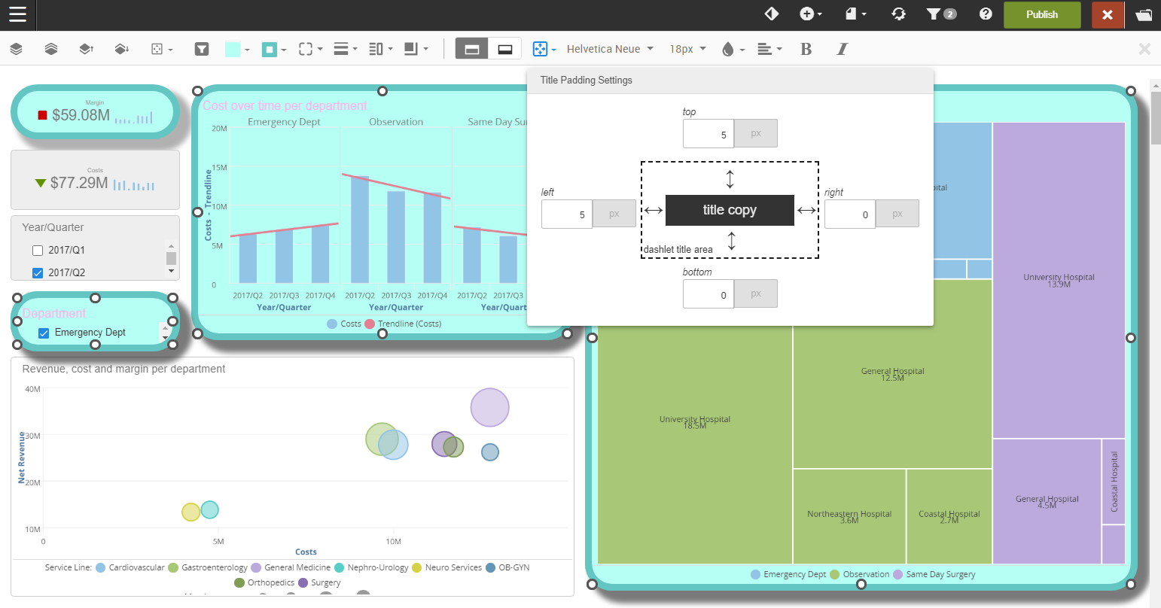Uncheck the Emergency Dept checkbox
Image resolution: width=1161 pixels, height=608 pixels.
[x=44, y=333]
